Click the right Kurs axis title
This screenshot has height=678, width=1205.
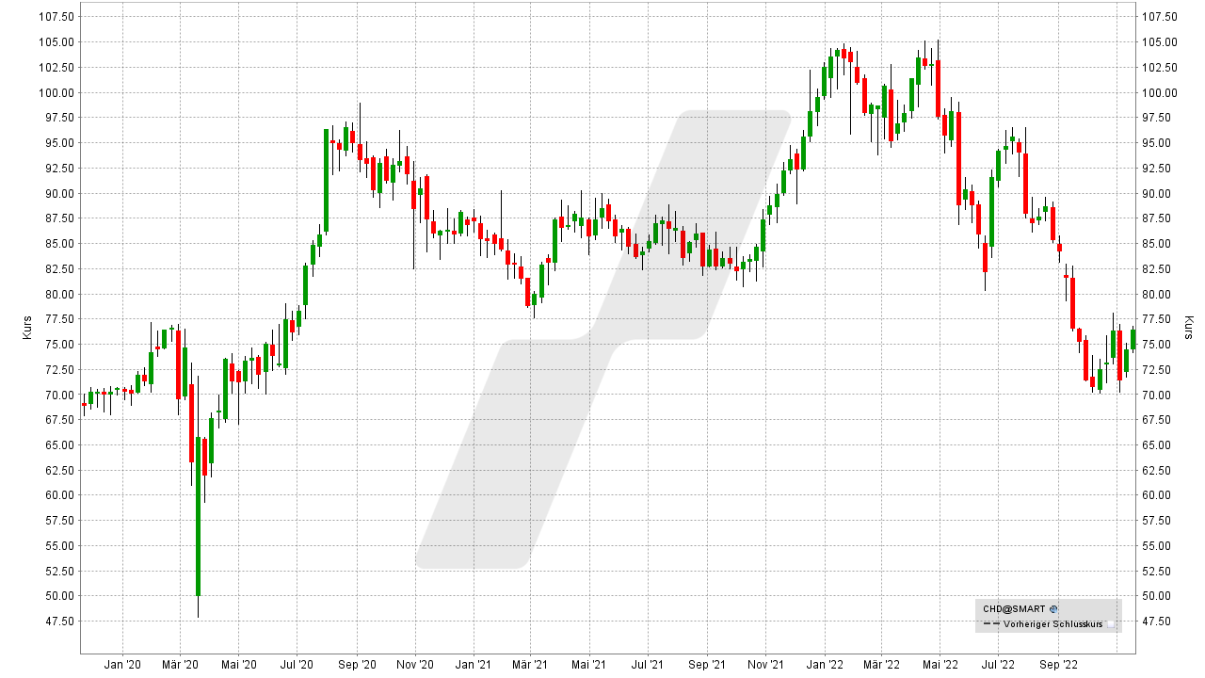coord(1188,327)
